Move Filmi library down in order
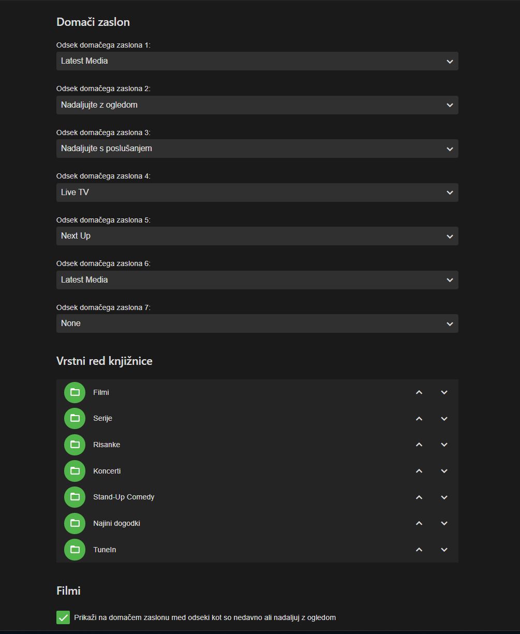The width and height of the screenshot is (520, 634). 444,392
